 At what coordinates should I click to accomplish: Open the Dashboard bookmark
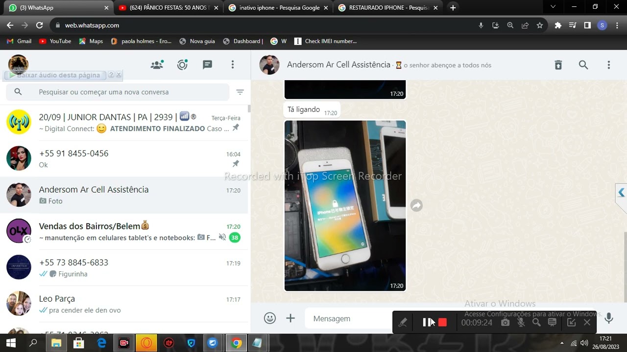point(243,41)
